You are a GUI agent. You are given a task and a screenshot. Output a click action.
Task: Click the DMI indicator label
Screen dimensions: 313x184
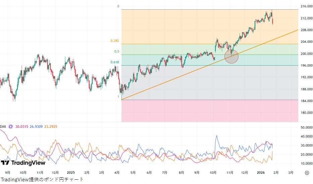point(3,126)
